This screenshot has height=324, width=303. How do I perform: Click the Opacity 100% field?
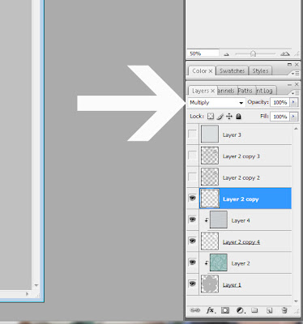[280, 102]
